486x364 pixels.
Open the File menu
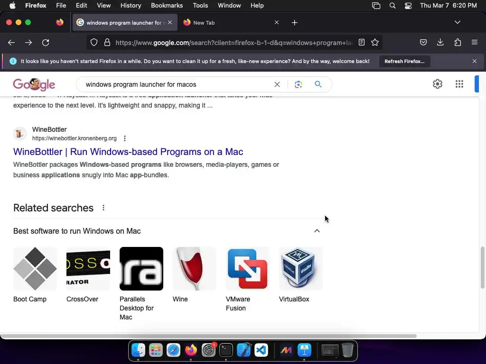click(x=61, y=5)
